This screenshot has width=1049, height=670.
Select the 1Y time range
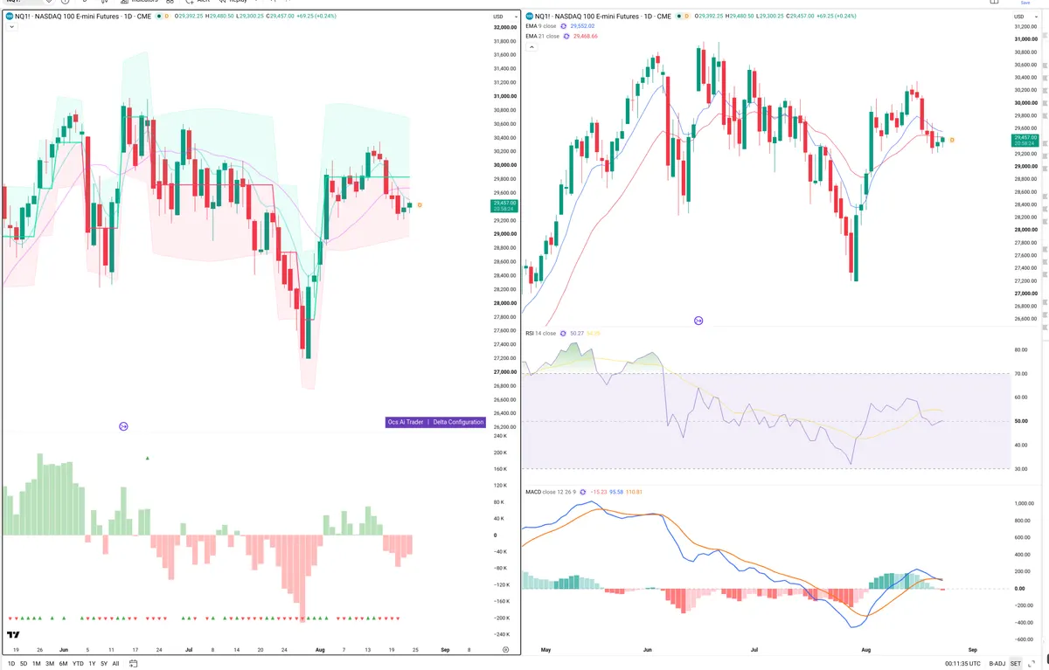tap(92, 664)
